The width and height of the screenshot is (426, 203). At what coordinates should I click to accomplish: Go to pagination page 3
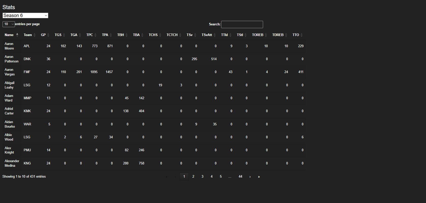pos(202,176)
